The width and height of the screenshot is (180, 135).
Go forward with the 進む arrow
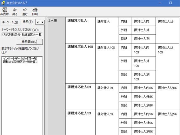coord(25,11)
